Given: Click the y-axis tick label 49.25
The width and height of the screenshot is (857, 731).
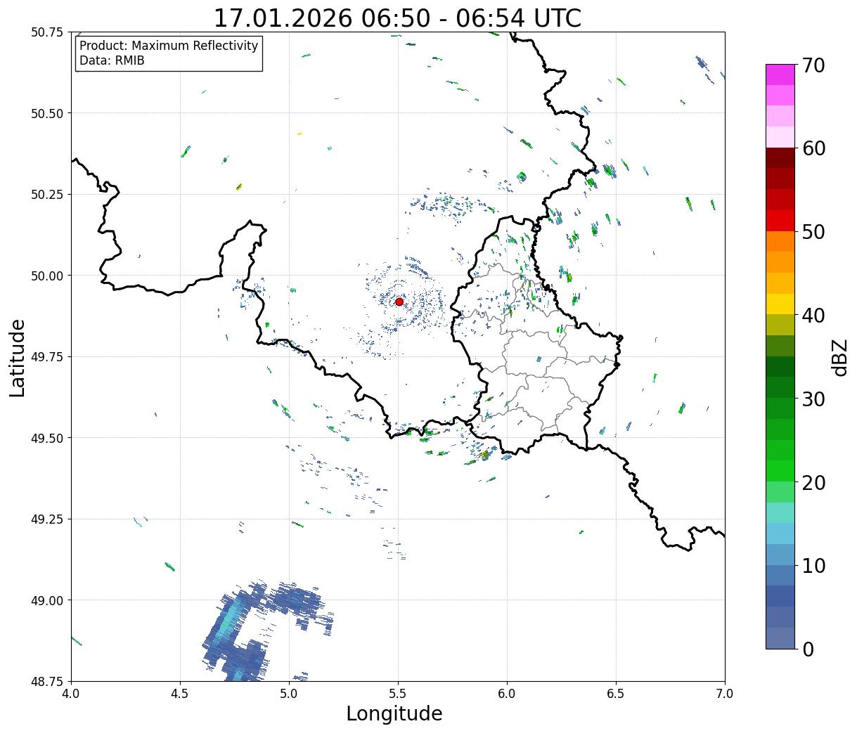Looking at the screenshot, I should tap(47, 519).
